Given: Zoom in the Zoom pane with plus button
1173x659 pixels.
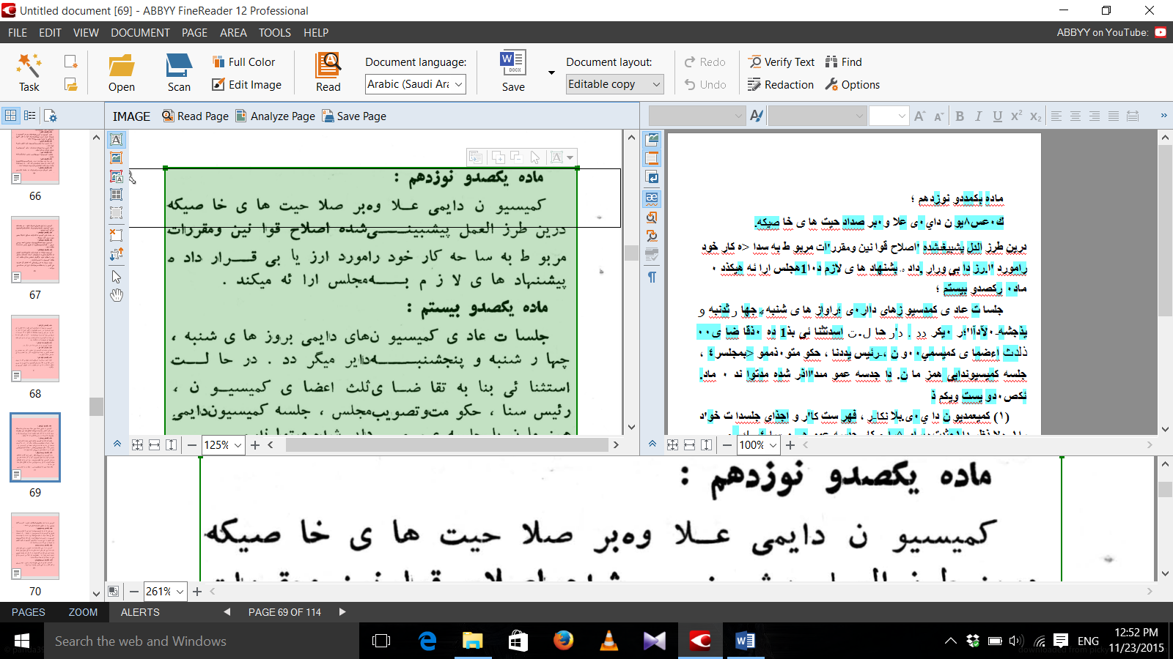Looking at the screenshot, I should point(197,591).
